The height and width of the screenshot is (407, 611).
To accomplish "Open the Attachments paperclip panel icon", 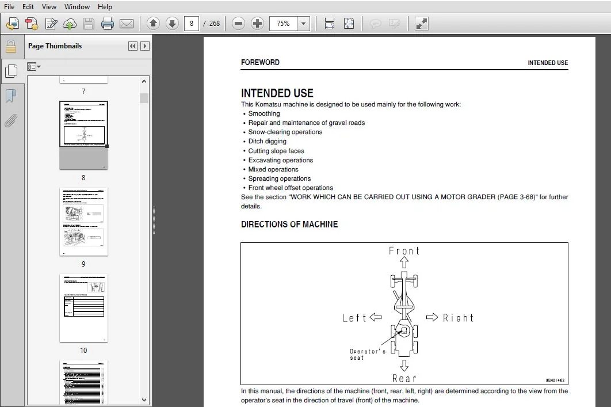I will [x=11, y=120].
